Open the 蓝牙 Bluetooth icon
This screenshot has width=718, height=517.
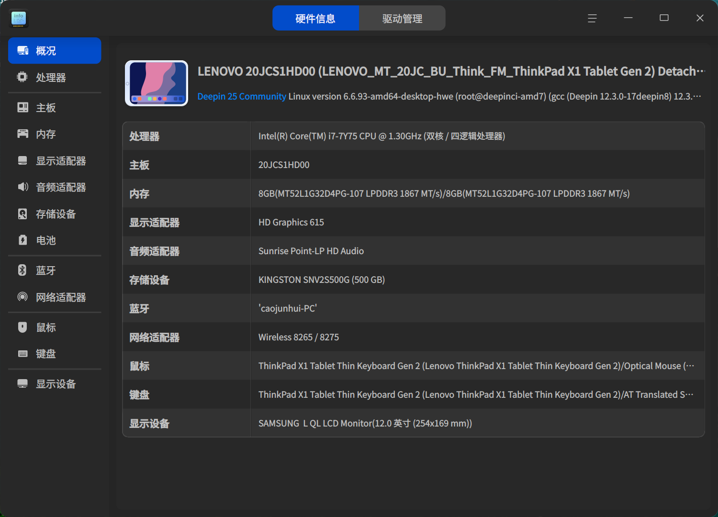22,270
